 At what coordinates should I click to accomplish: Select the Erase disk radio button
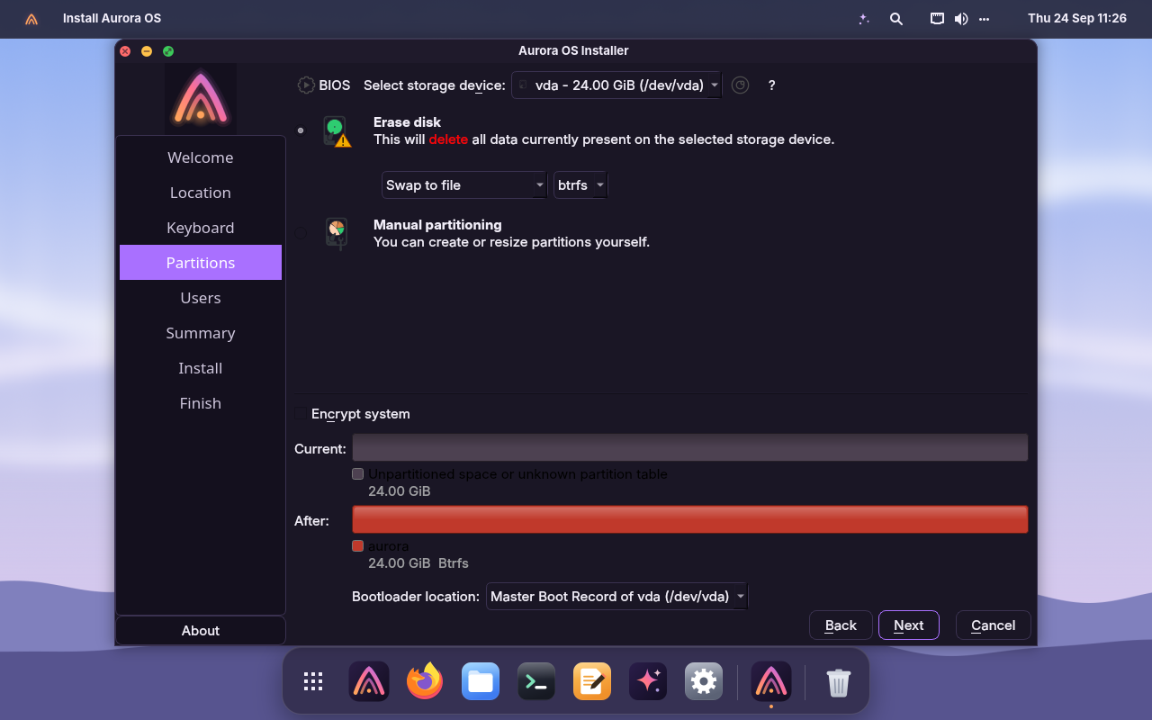tap(301, 130)
